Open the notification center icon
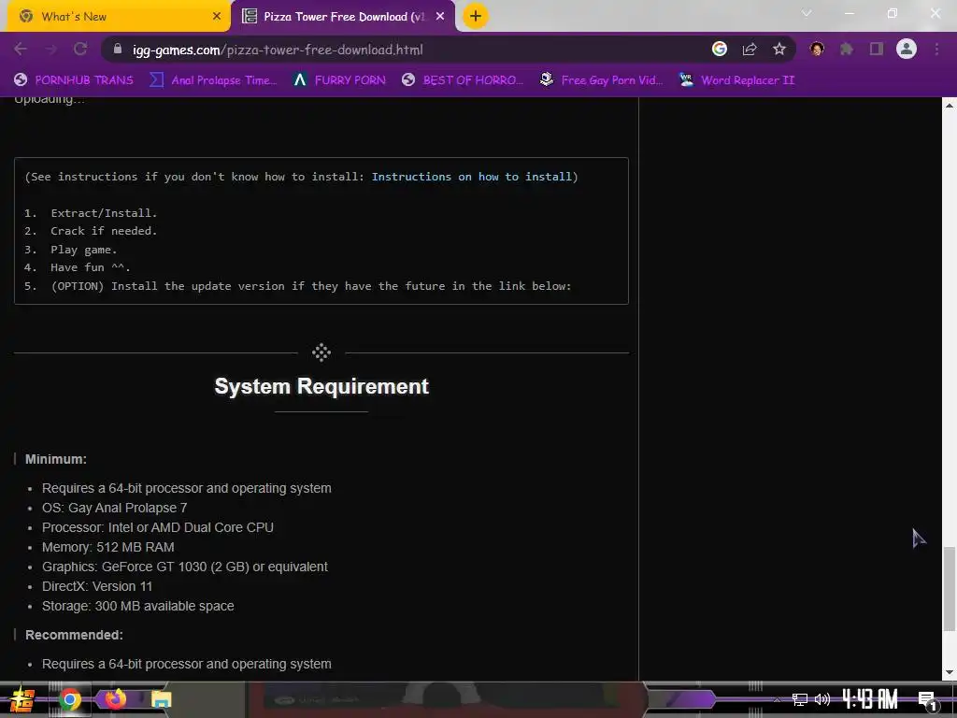Image resolution: width=957 pixels, height=718 pixels. pyautogui.click(x=927, y=701)
